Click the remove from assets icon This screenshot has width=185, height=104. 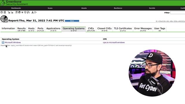(x=12, y=12)
